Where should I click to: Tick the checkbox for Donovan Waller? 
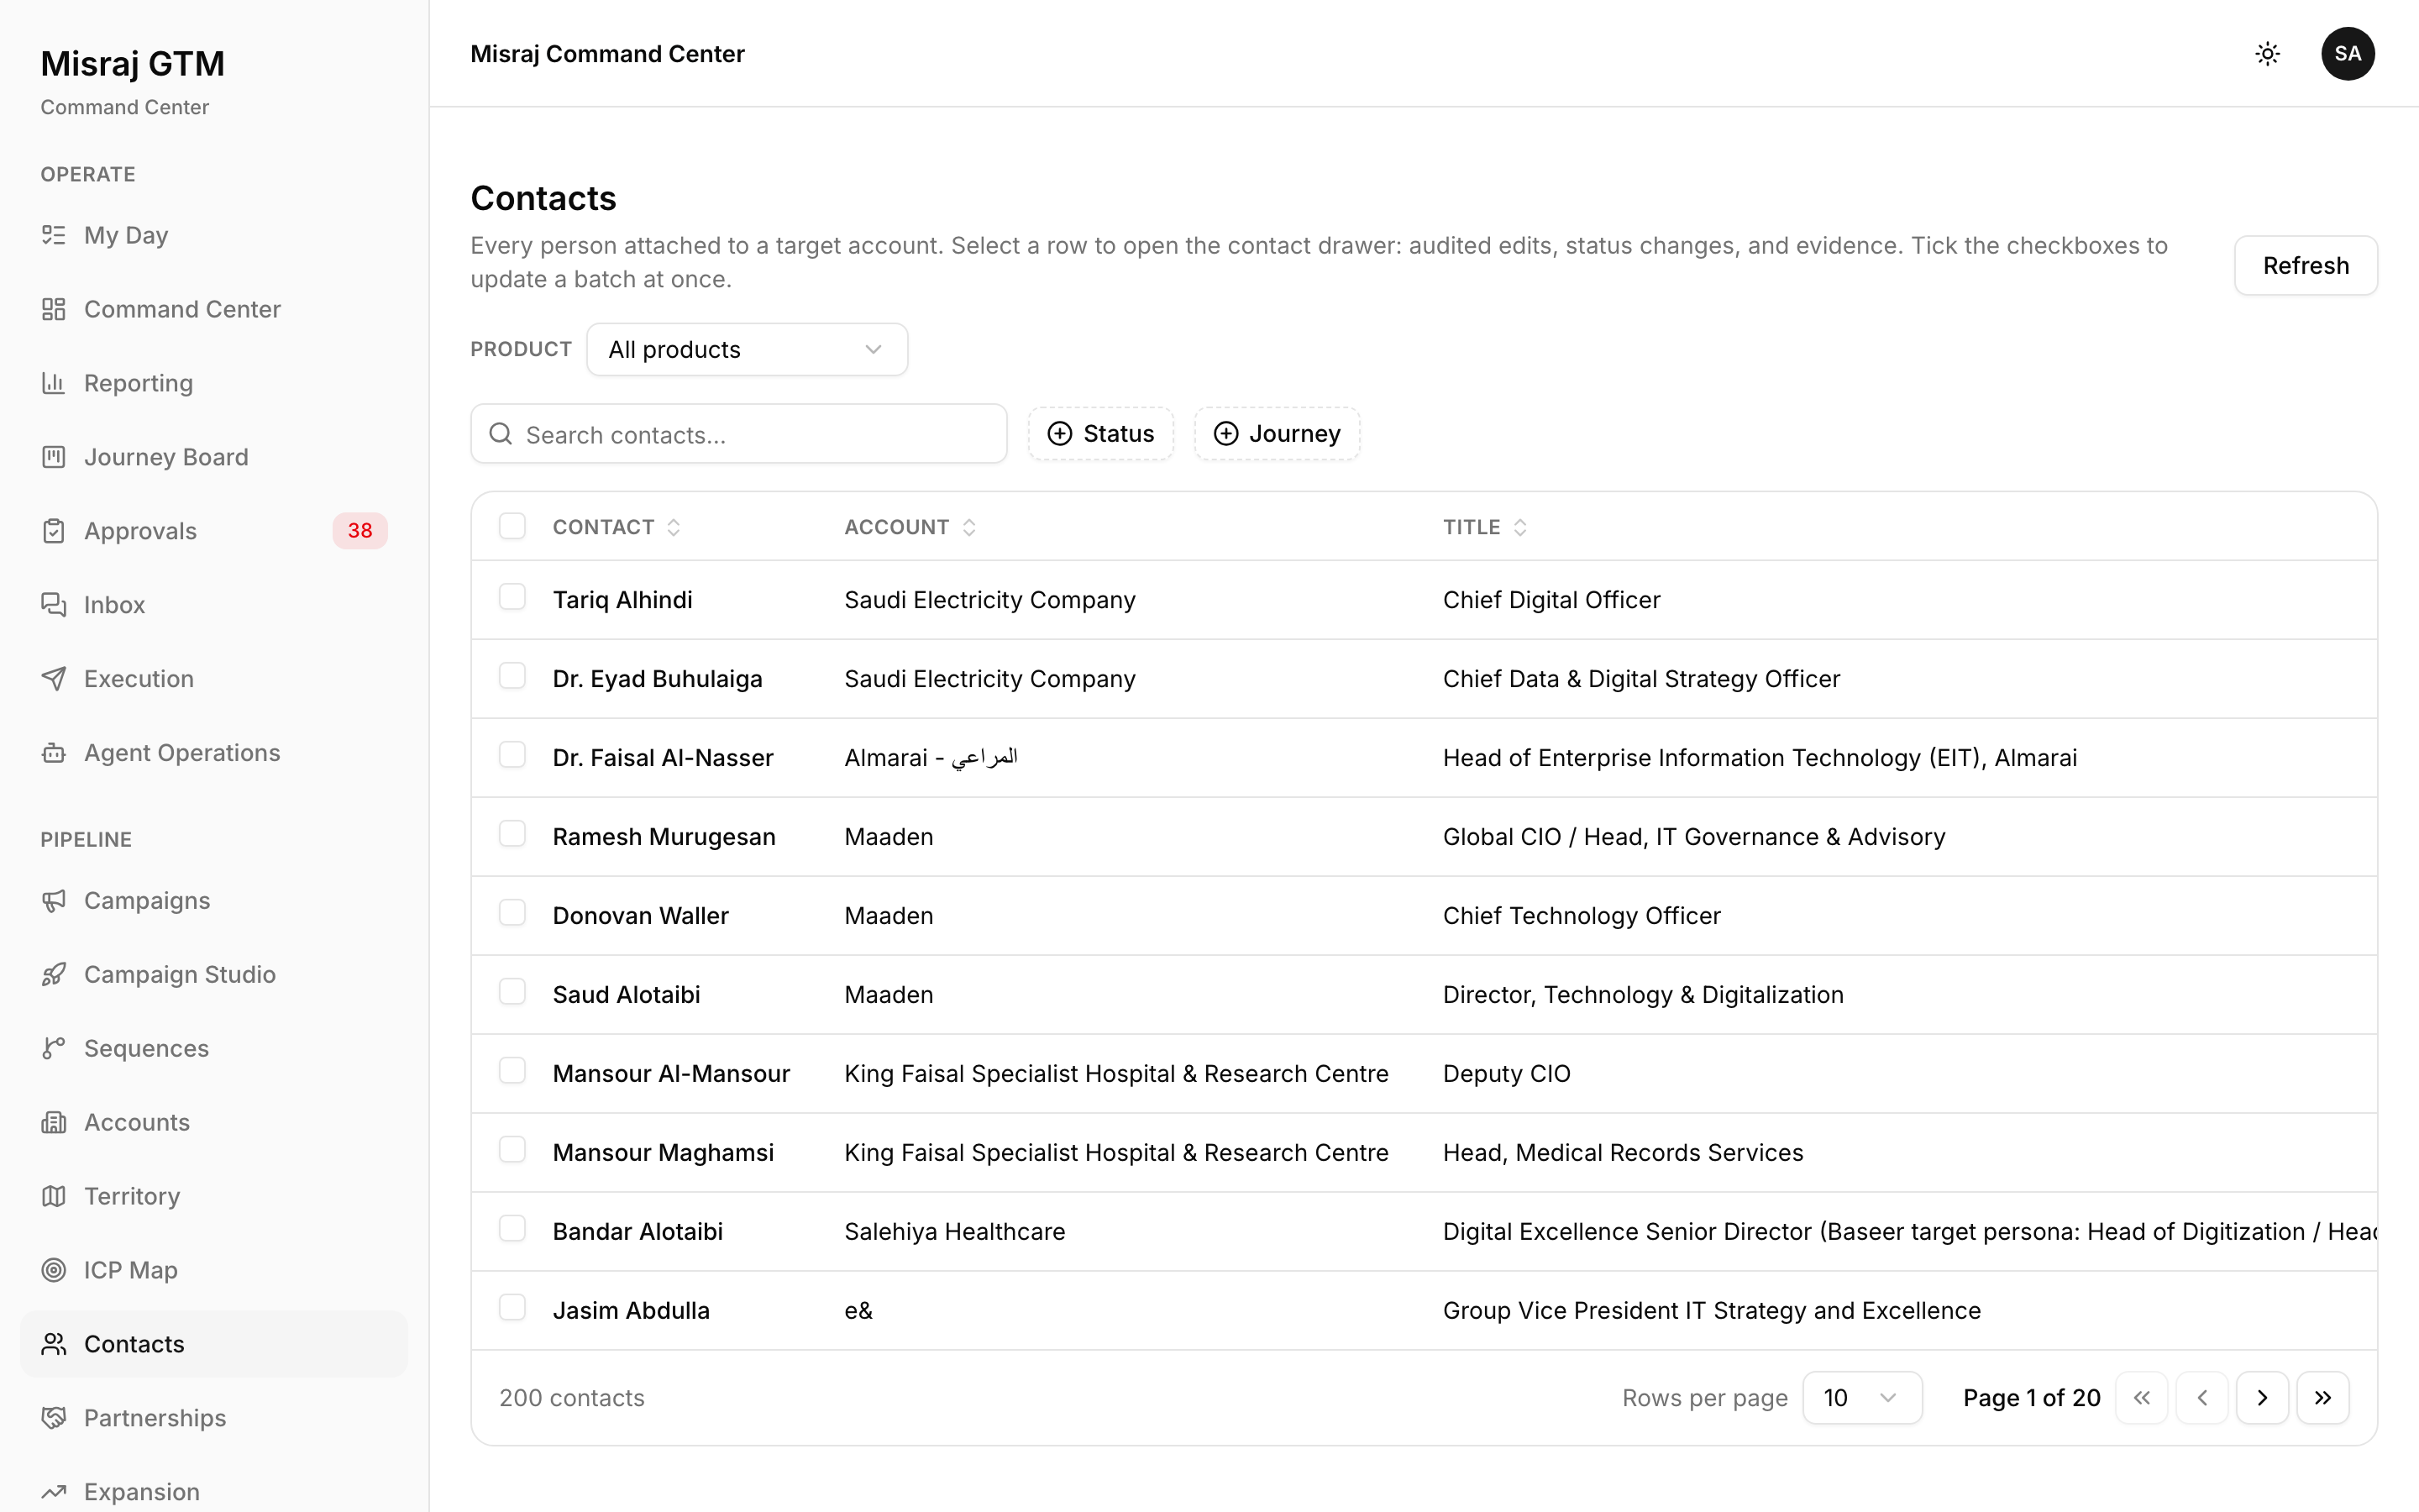[512, 913]
